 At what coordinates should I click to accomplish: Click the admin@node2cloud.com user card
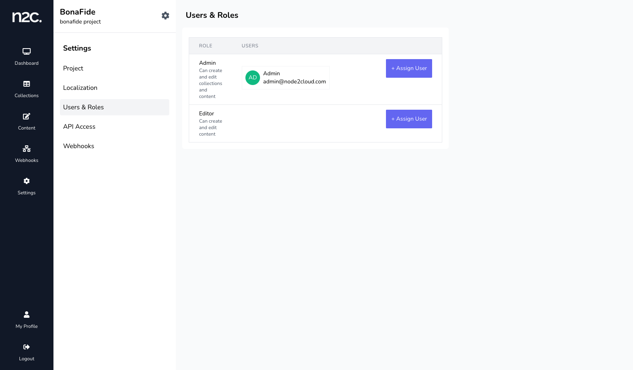coord(294,78)
